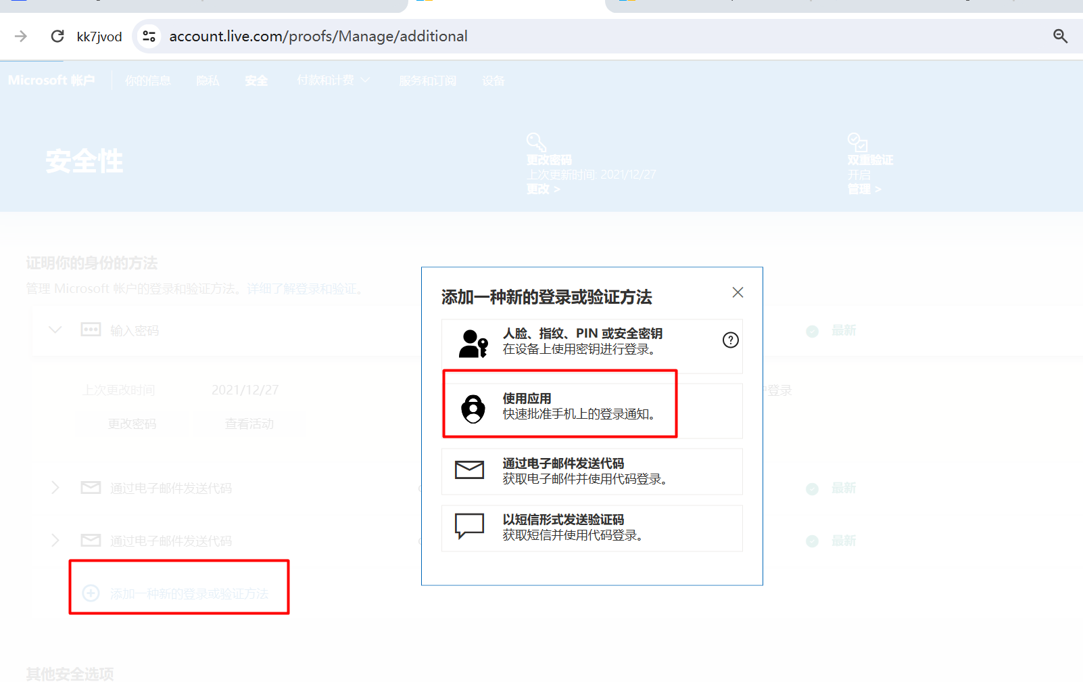Click the 2021/12/27 last changed date
Viewport: 1083px width, 682px height.
coord(245,390)
